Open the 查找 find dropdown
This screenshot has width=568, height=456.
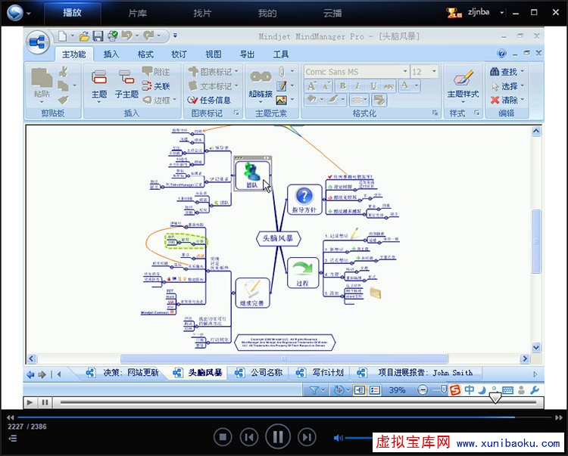point(522,72)
